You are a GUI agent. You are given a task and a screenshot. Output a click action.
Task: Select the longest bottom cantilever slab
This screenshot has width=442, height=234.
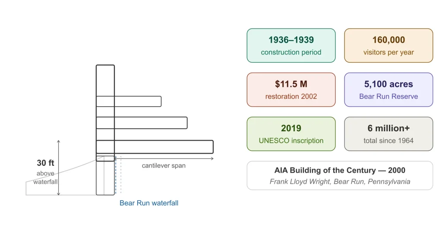pos(155,147)
